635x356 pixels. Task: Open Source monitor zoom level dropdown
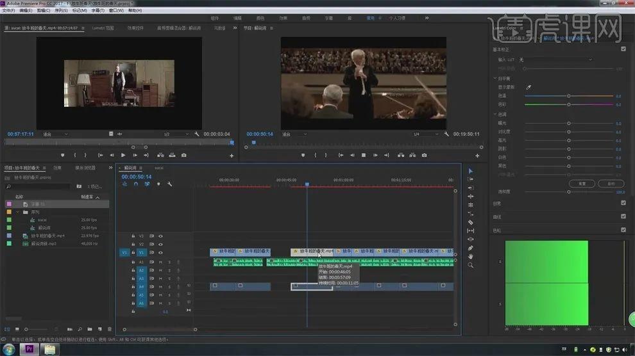[x=55, y=134]
